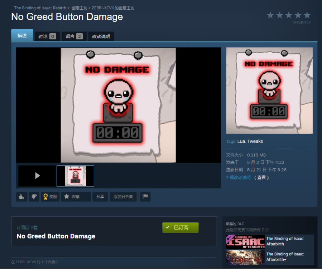The height and width of the screenshot is (269, 322).
Task: Open the share (分享) button
Action: pyautogui.click(x=100, y=197)
